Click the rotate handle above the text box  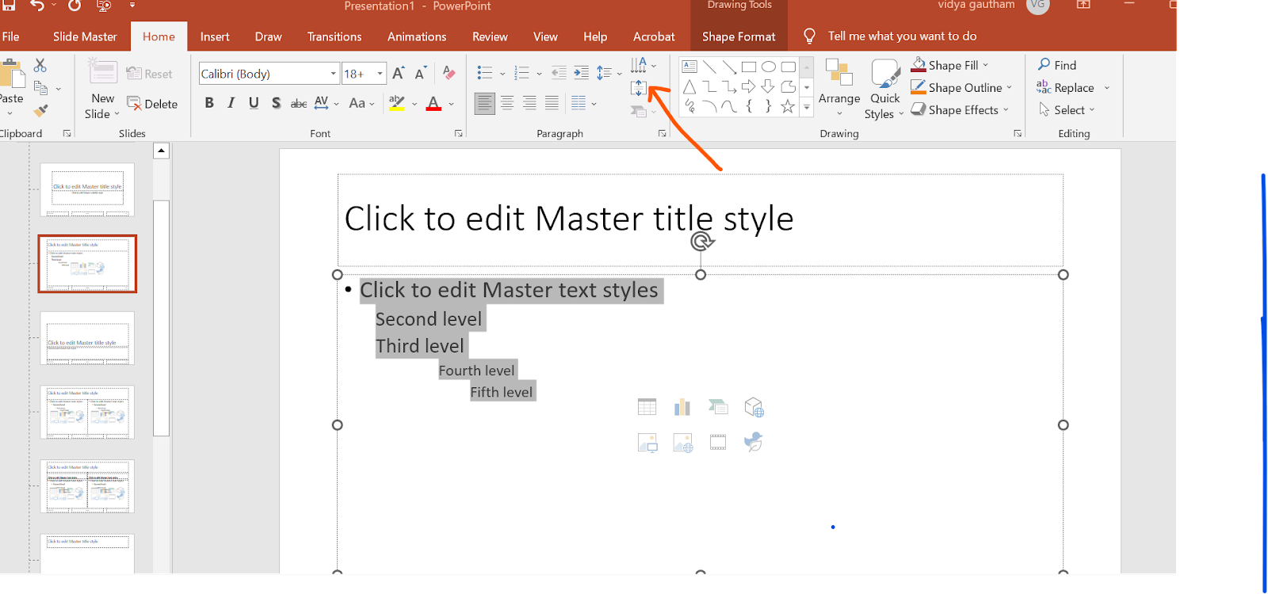tap(701, 241)
